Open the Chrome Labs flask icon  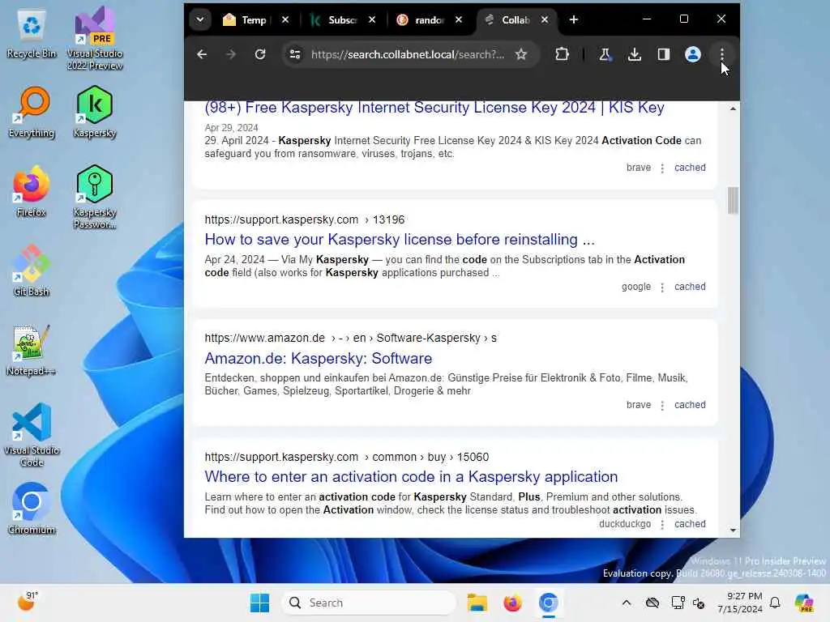[605, 54]
